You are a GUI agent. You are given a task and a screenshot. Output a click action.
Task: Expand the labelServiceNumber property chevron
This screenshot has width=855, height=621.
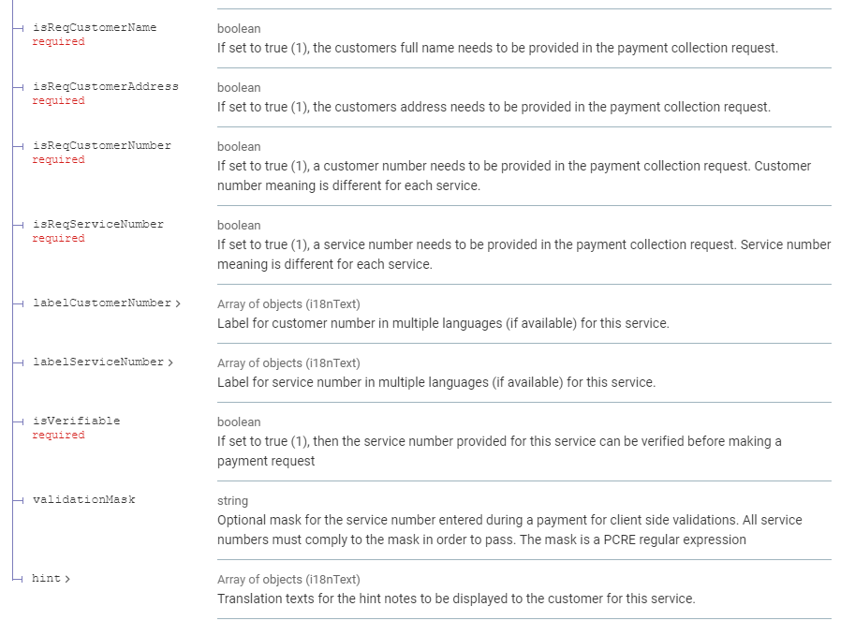[170, 362]
